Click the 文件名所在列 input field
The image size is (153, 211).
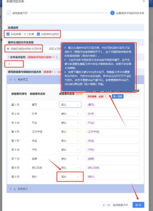pos(14,64)
